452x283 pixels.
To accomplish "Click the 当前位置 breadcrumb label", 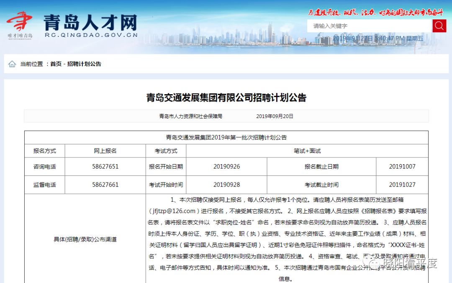I will [x=31, y=64].
